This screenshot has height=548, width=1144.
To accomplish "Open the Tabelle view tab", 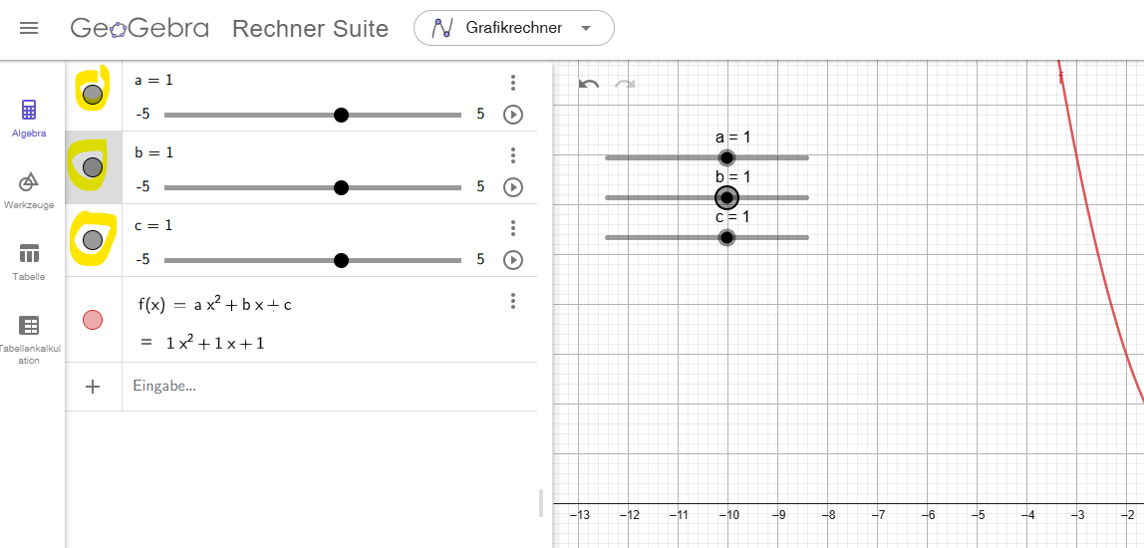I will (x=29, y=262).
